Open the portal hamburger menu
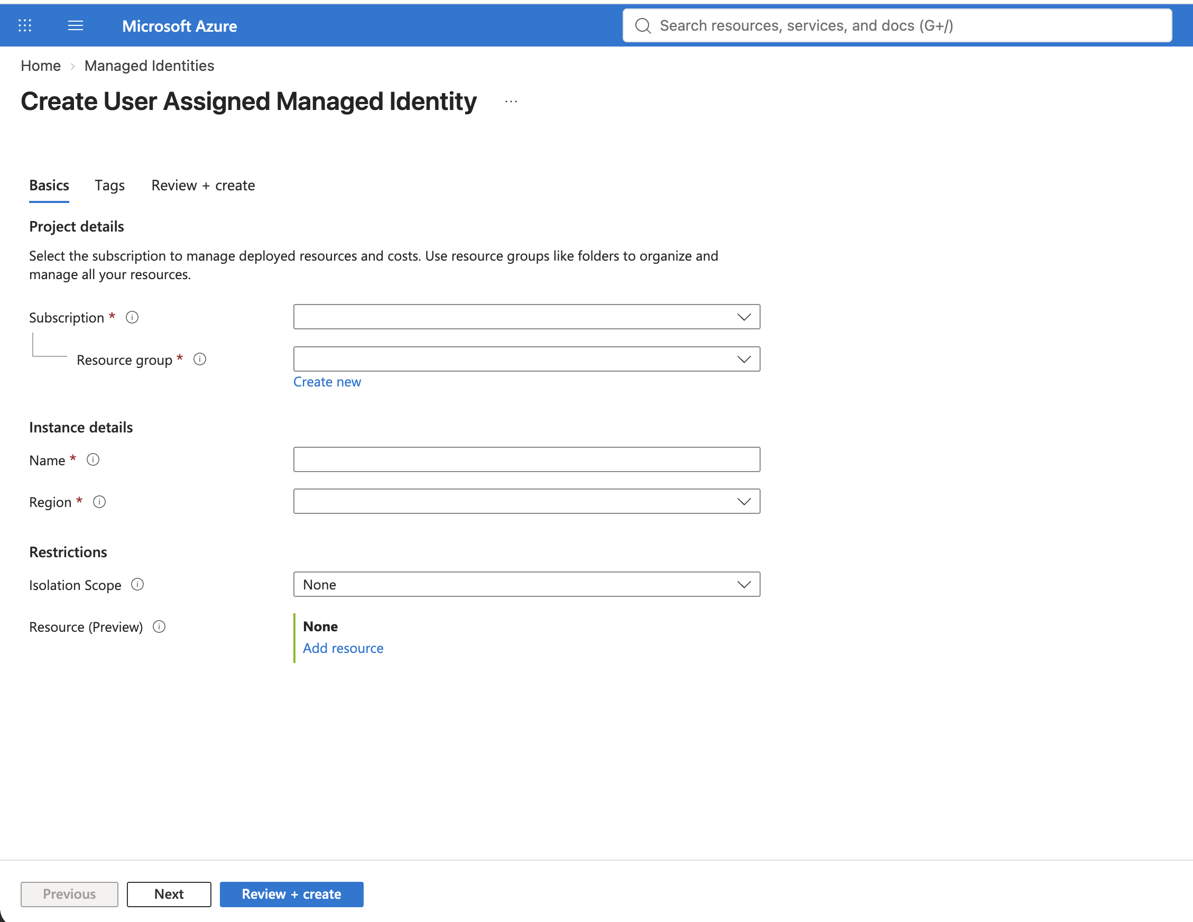The image size is (1193, 922). pos(76,26)
